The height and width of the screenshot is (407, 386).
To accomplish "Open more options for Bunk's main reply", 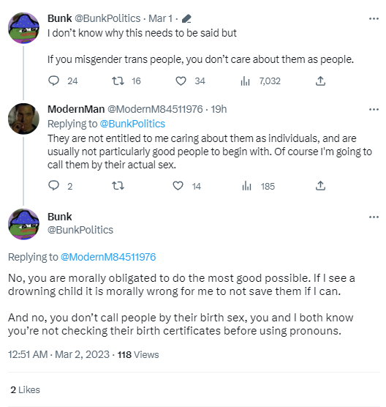I will point(374,217).
